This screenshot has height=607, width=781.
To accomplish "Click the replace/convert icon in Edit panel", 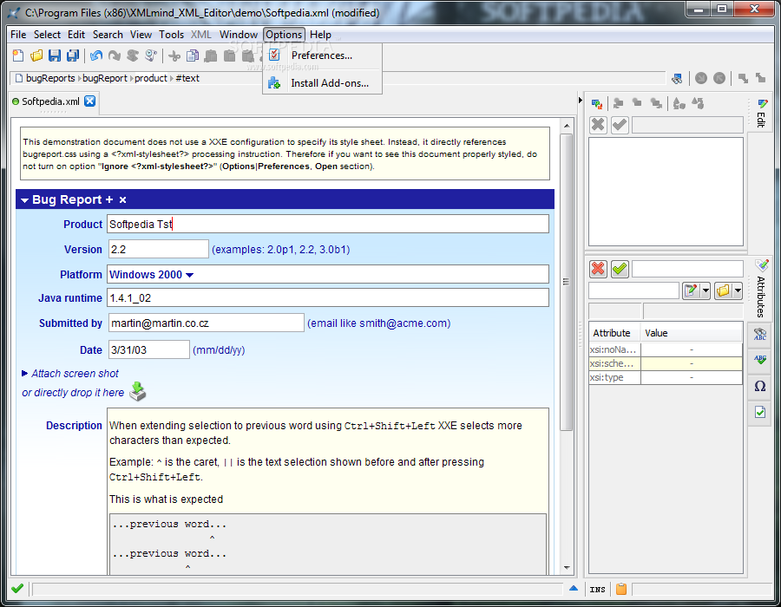I will coord(597,103).
